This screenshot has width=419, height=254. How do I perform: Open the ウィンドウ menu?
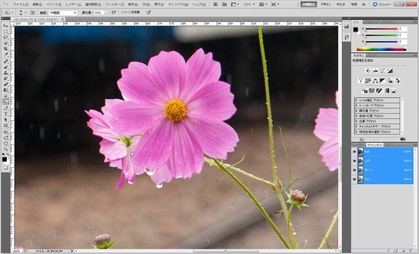(x=178, y=4)
